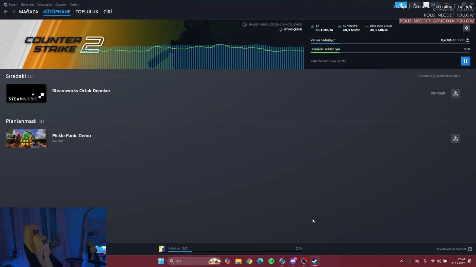Image resolution: width=476 pixels, height=267 pixels.
Task: Click the Arkadaşlar ve Sohbet grid icon
Action: pos(470,249)
